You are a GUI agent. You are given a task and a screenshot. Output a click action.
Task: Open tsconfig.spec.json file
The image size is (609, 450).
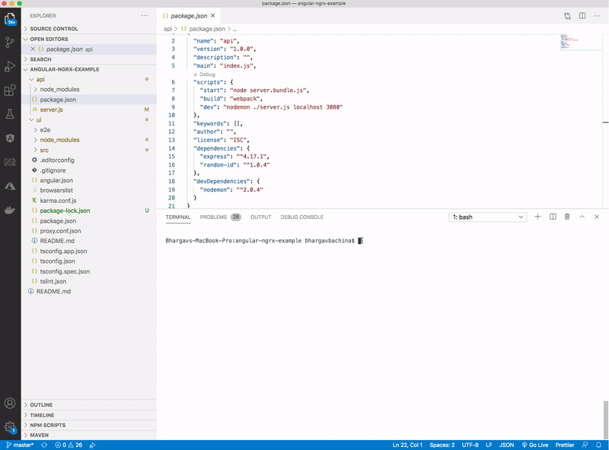[x=89, y=271]
